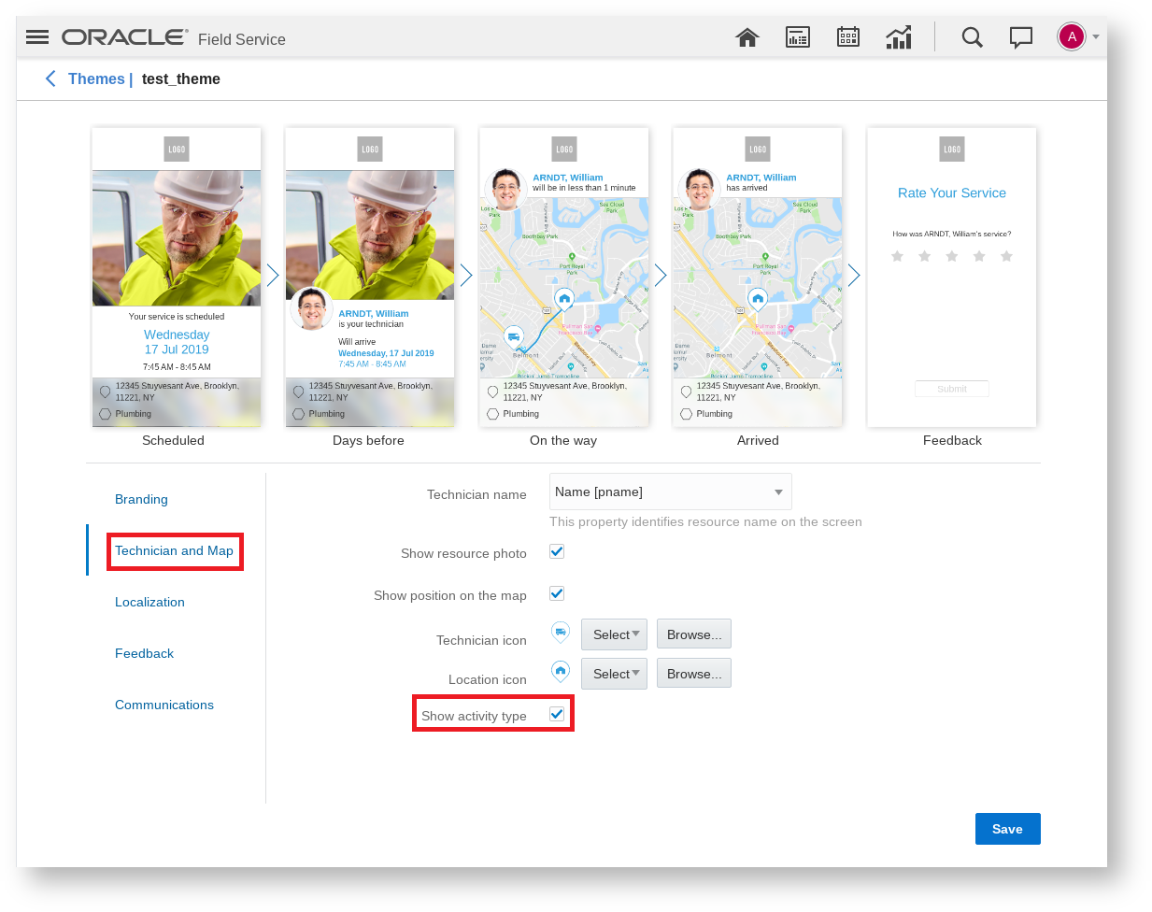Screen dimensions: 1152x912
Task: Select the Scheduled preview thumbnail
Action: (177, 278)
